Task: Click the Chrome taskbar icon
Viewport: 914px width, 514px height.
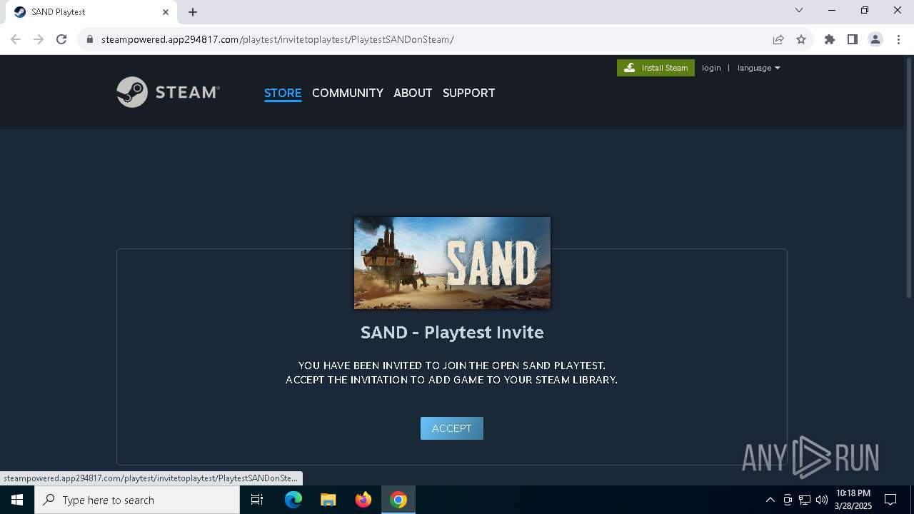Action: [x=398, y=500]
